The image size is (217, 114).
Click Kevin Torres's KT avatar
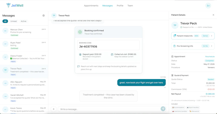5,109
